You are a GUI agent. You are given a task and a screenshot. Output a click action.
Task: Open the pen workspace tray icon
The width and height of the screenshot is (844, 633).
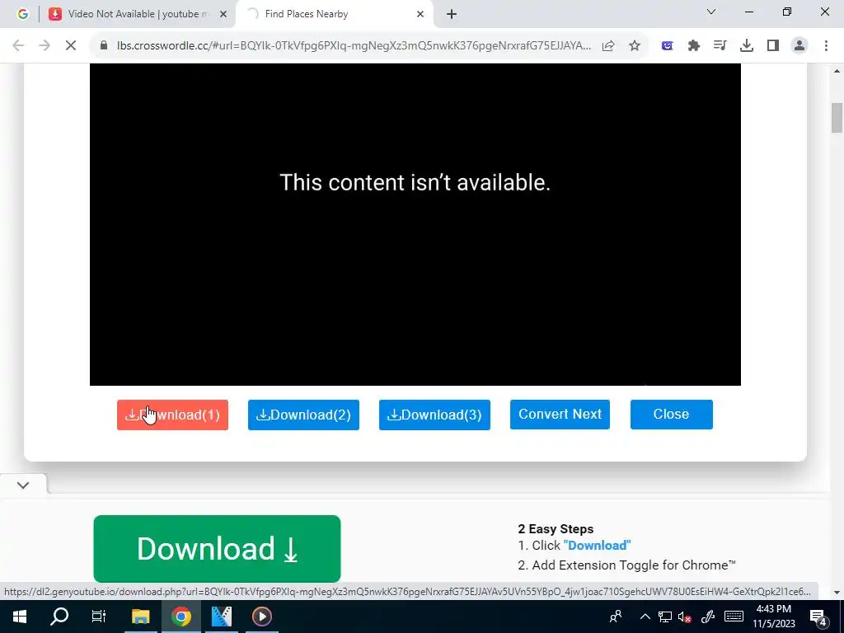[708, 617]
